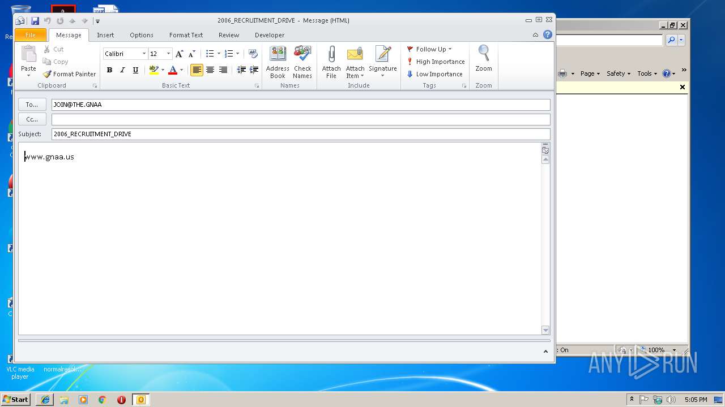The height and width of the screenshot is (407, 725).
Task: Open the Safety menu in the browser window
Action: [x=618, y=73]
